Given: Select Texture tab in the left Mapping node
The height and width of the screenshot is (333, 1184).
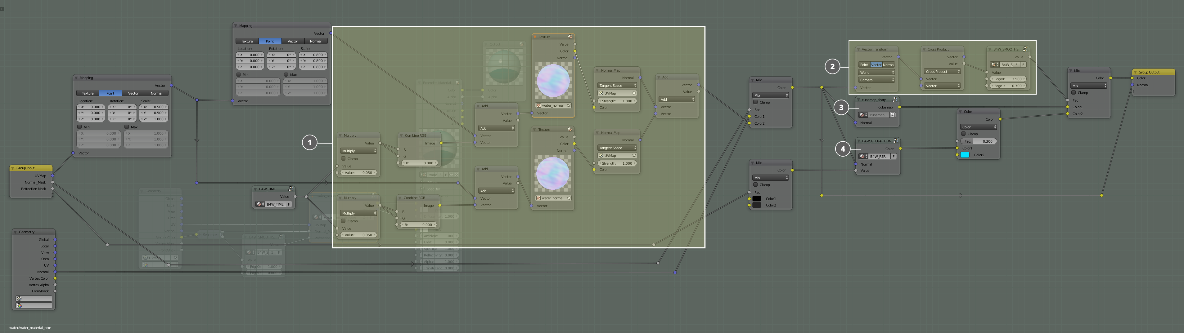Looking at the screenshot, I should click(x=87, y=93).
